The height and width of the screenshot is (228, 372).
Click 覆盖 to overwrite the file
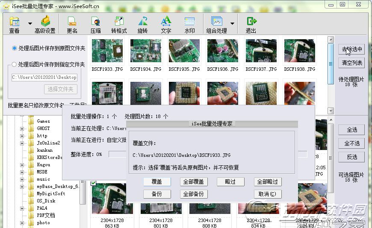pos(157,182)
